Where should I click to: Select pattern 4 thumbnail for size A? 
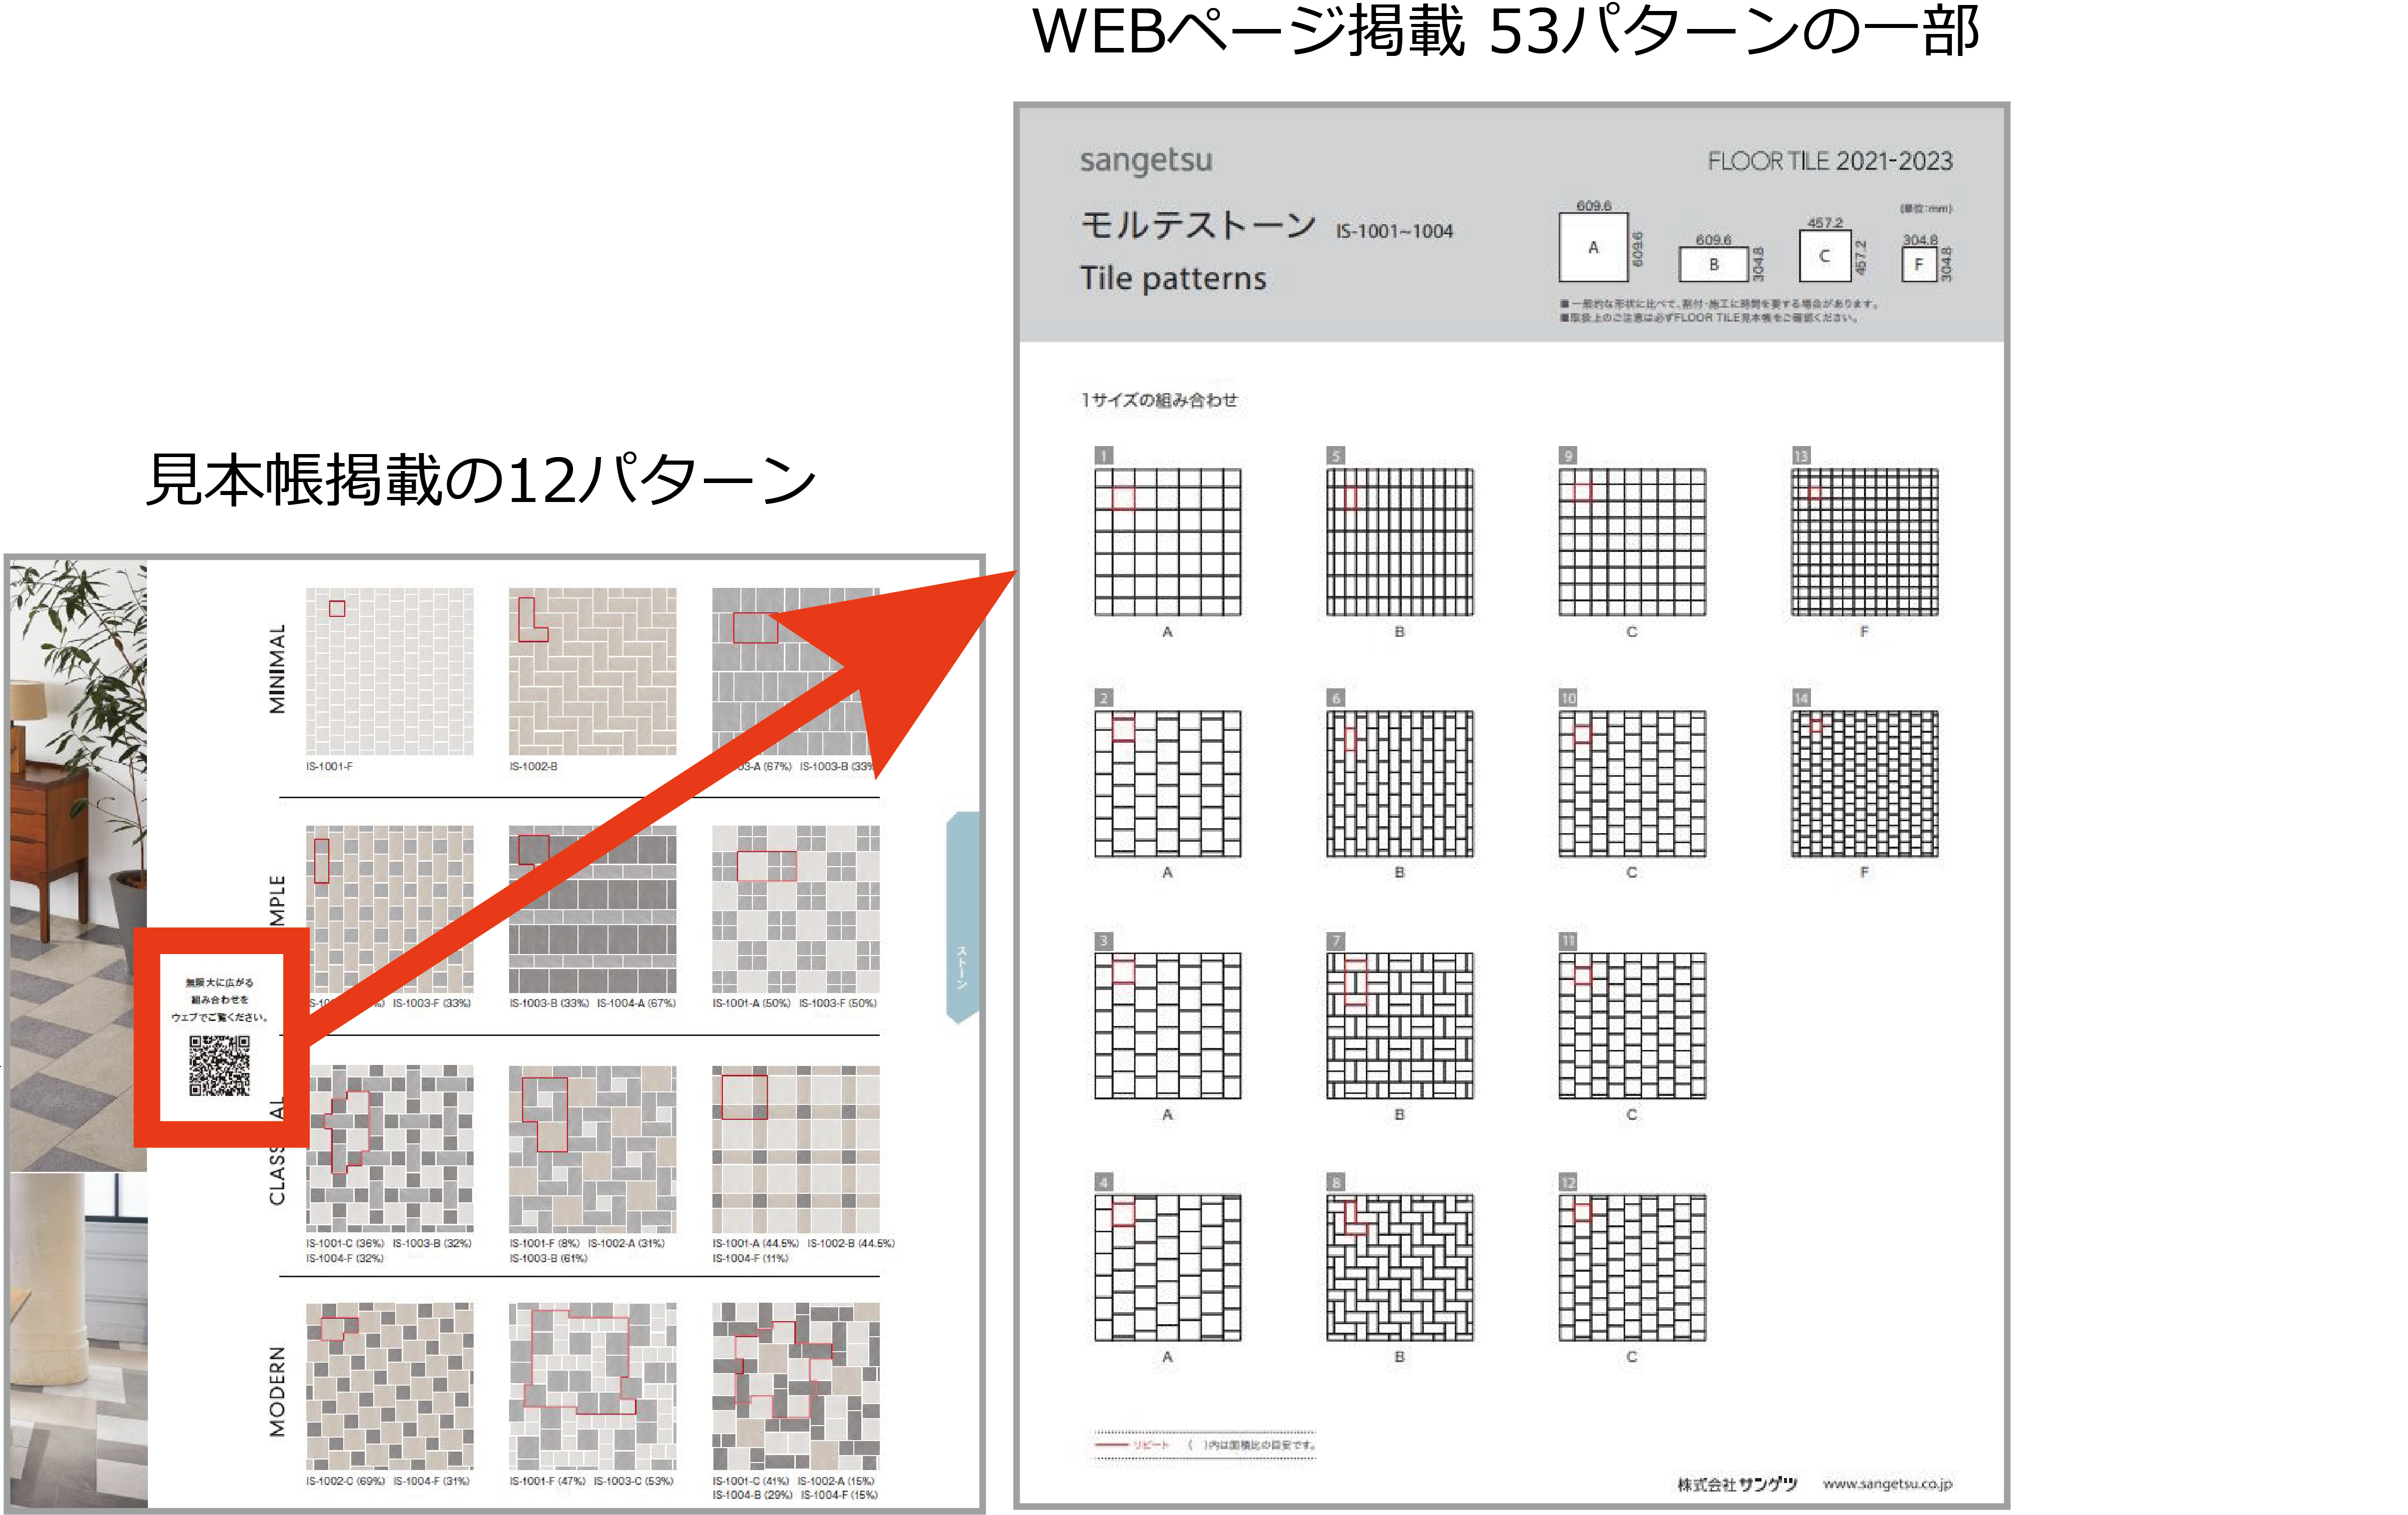(1167, 1268)
